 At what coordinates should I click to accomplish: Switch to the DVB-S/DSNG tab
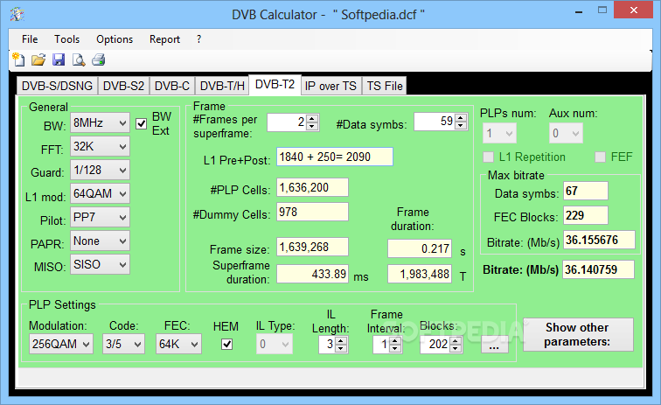click(58, 86)
